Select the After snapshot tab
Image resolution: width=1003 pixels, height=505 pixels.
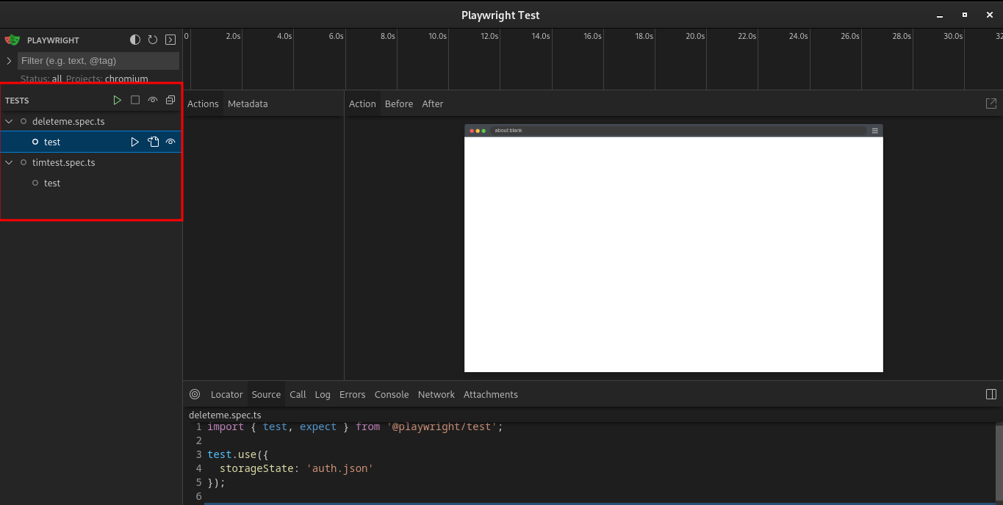click(433, 103)
